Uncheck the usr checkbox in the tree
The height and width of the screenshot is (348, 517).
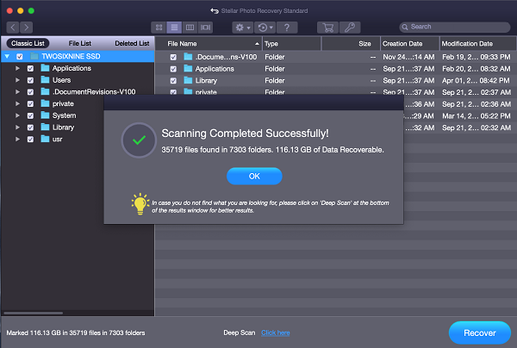click(x=30, y=140)
